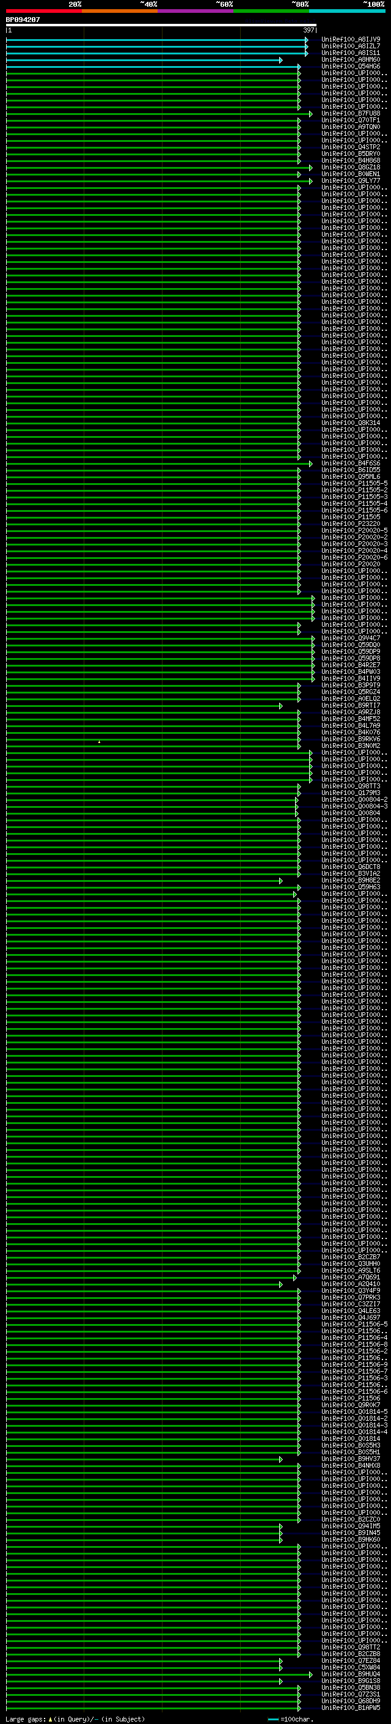Viewport: 391px width, 1724px height.
Task: Select hit UniRef100_Q5RGZ4
Action: [351, 692]
